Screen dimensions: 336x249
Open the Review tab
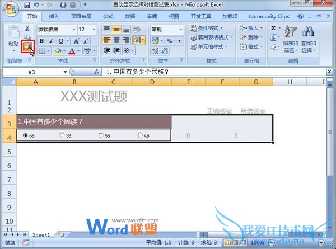(152, 16)
